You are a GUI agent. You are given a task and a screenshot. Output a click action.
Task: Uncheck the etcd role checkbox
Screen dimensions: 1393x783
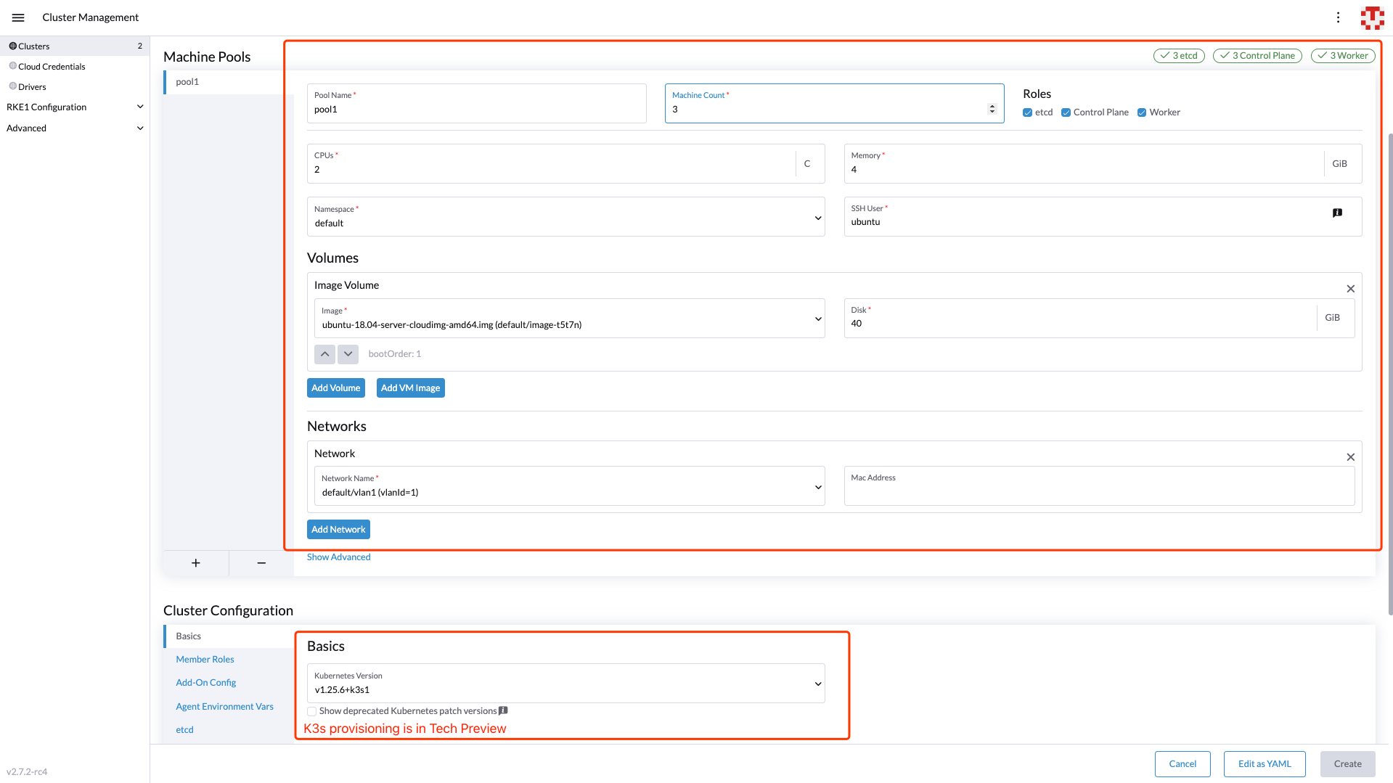[x=1027, y=112]
